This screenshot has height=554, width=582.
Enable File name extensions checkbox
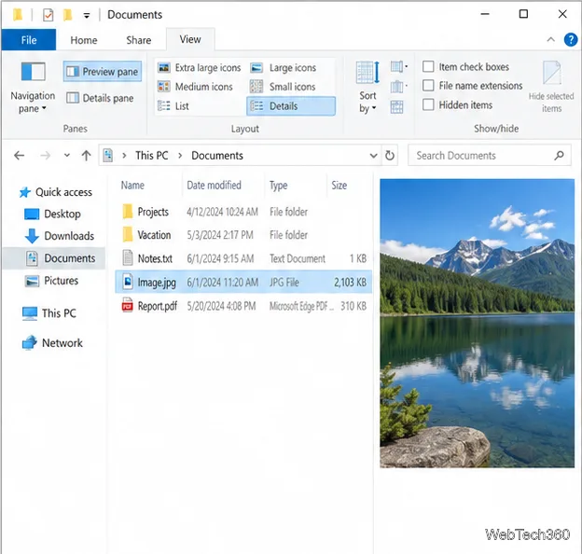tap(428, 86)
